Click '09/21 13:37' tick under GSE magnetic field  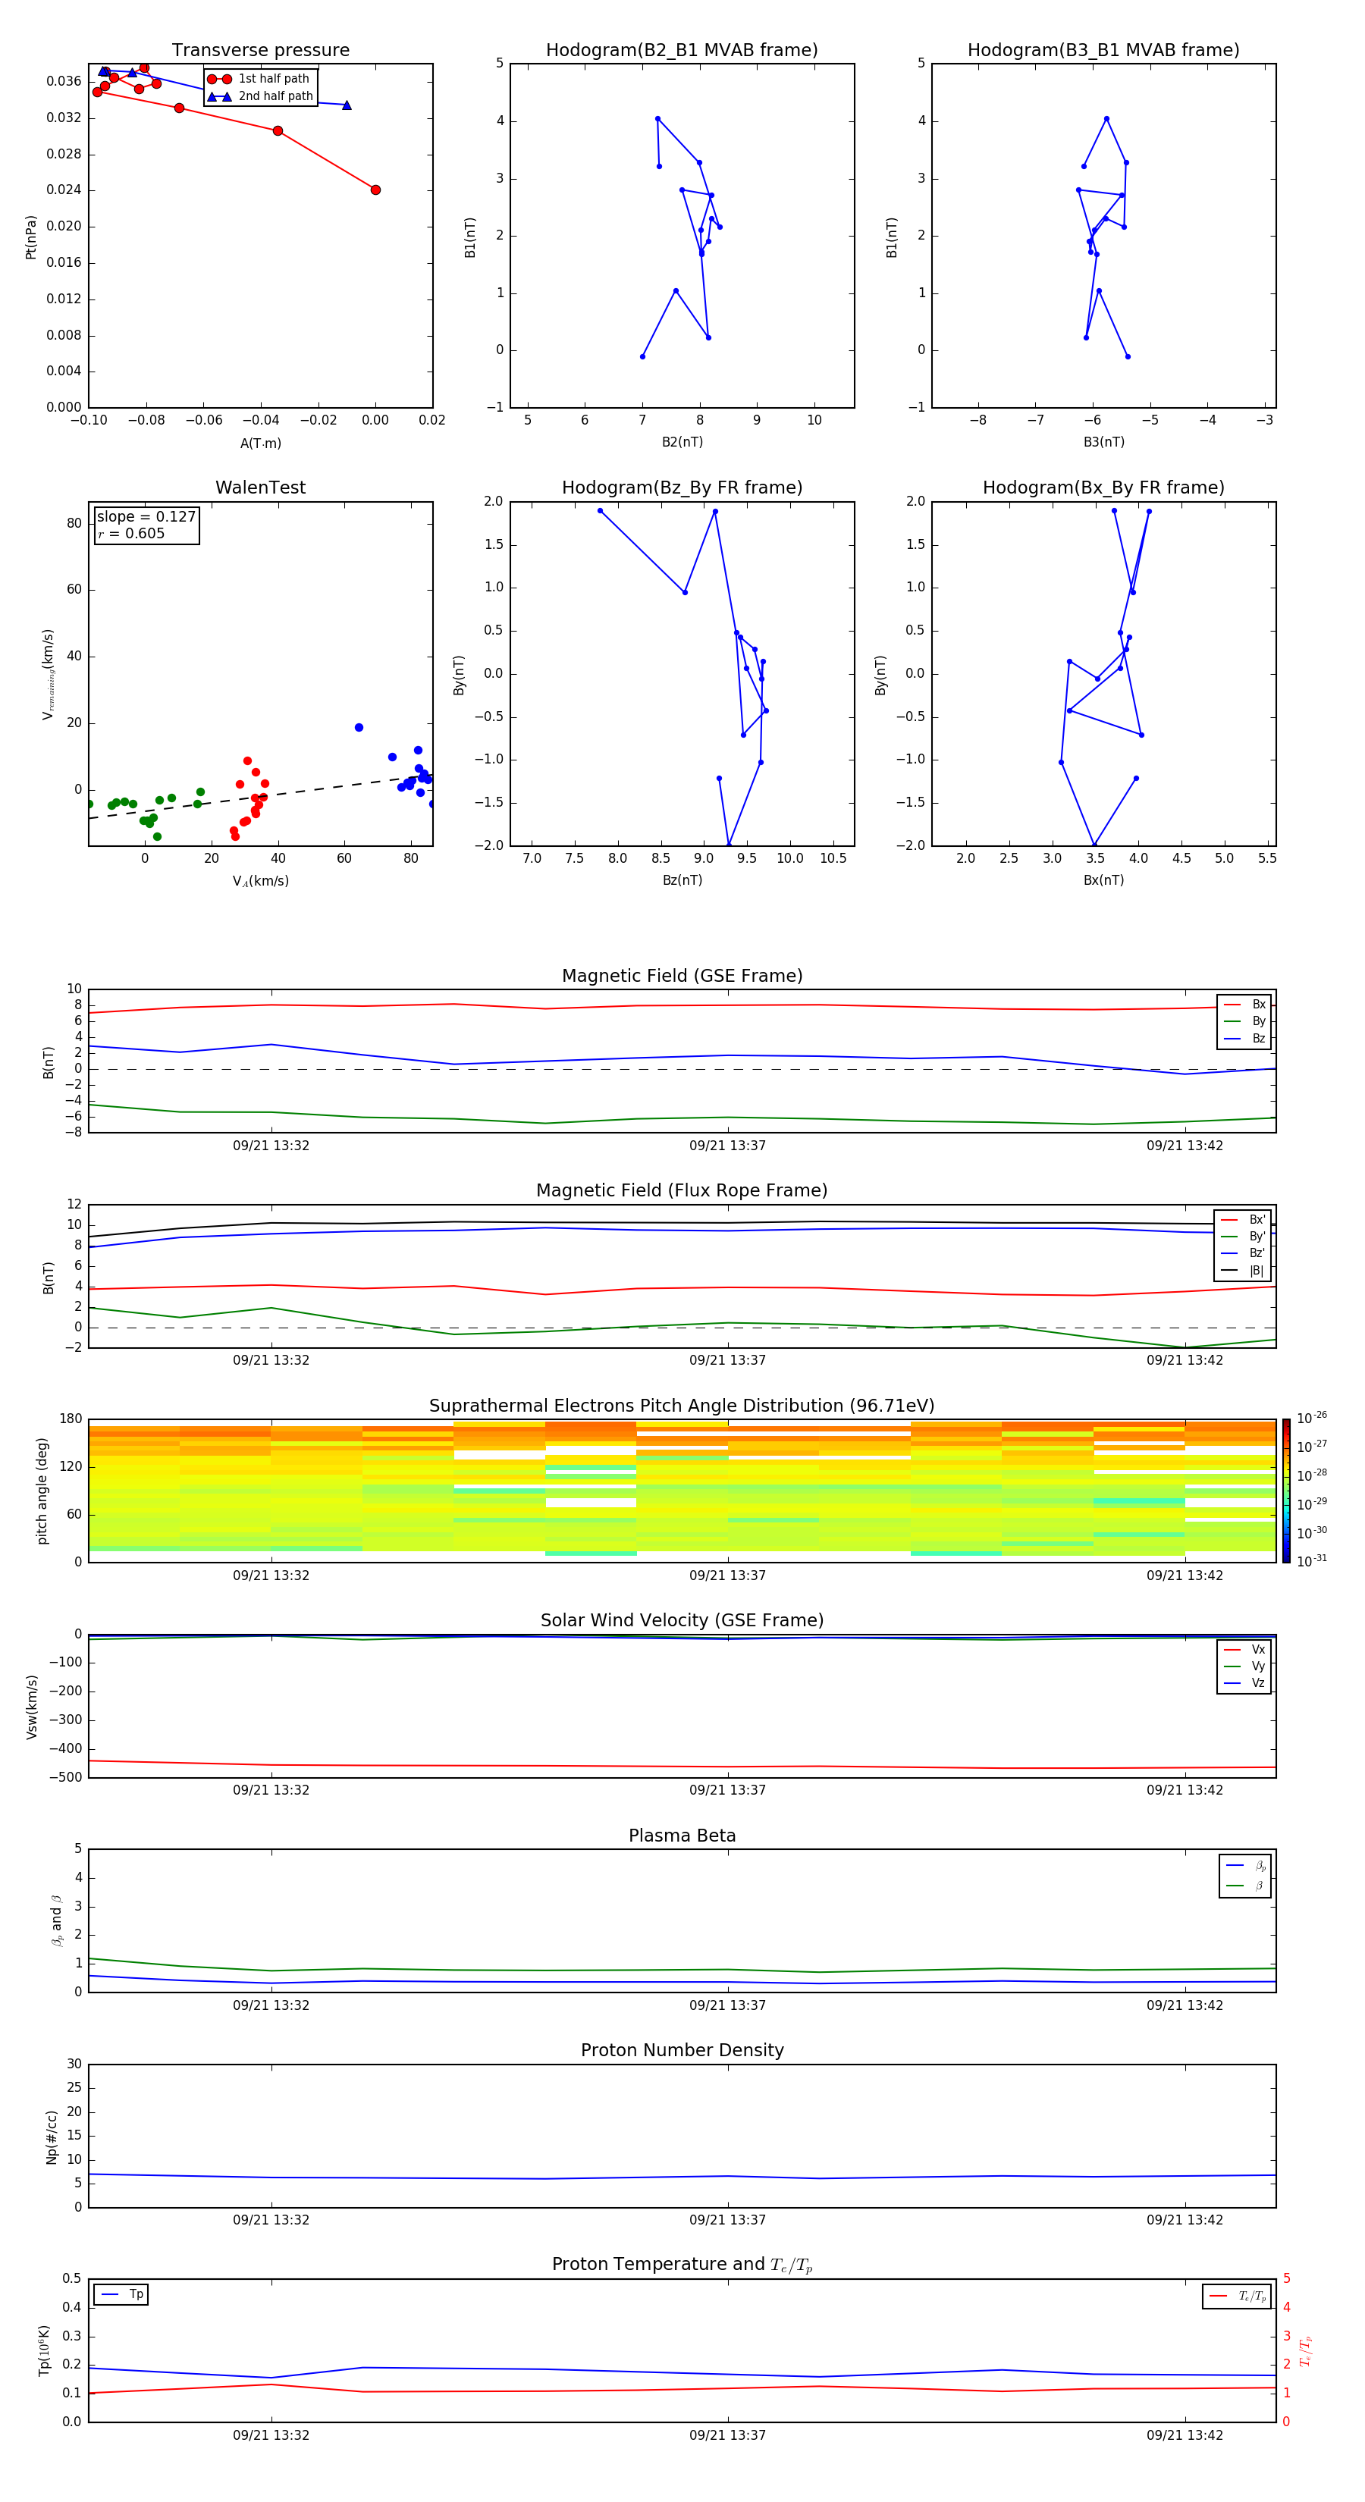tap(728, 1146)
